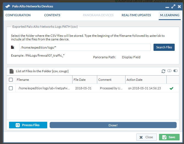Click the document icon next to List of Files

pyautogui.click(x=12, y=71)
